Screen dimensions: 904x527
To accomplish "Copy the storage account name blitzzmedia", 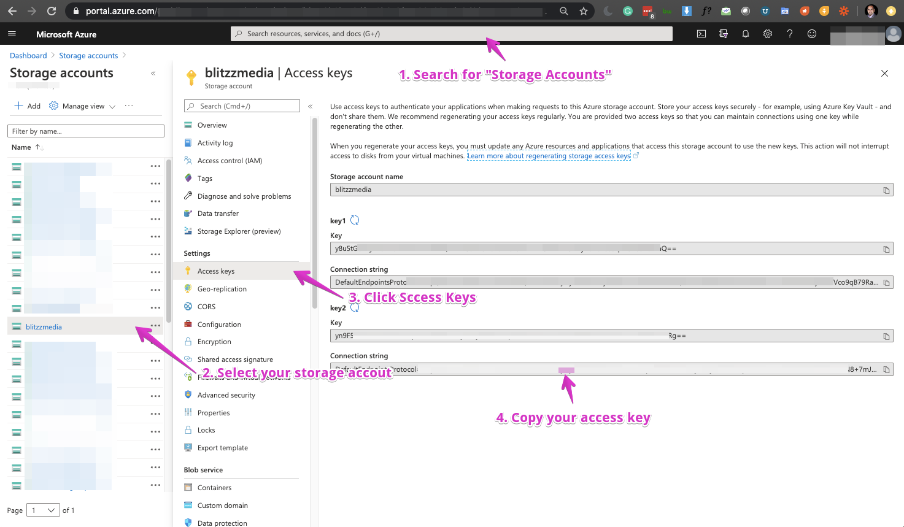I will pos(886,190).
